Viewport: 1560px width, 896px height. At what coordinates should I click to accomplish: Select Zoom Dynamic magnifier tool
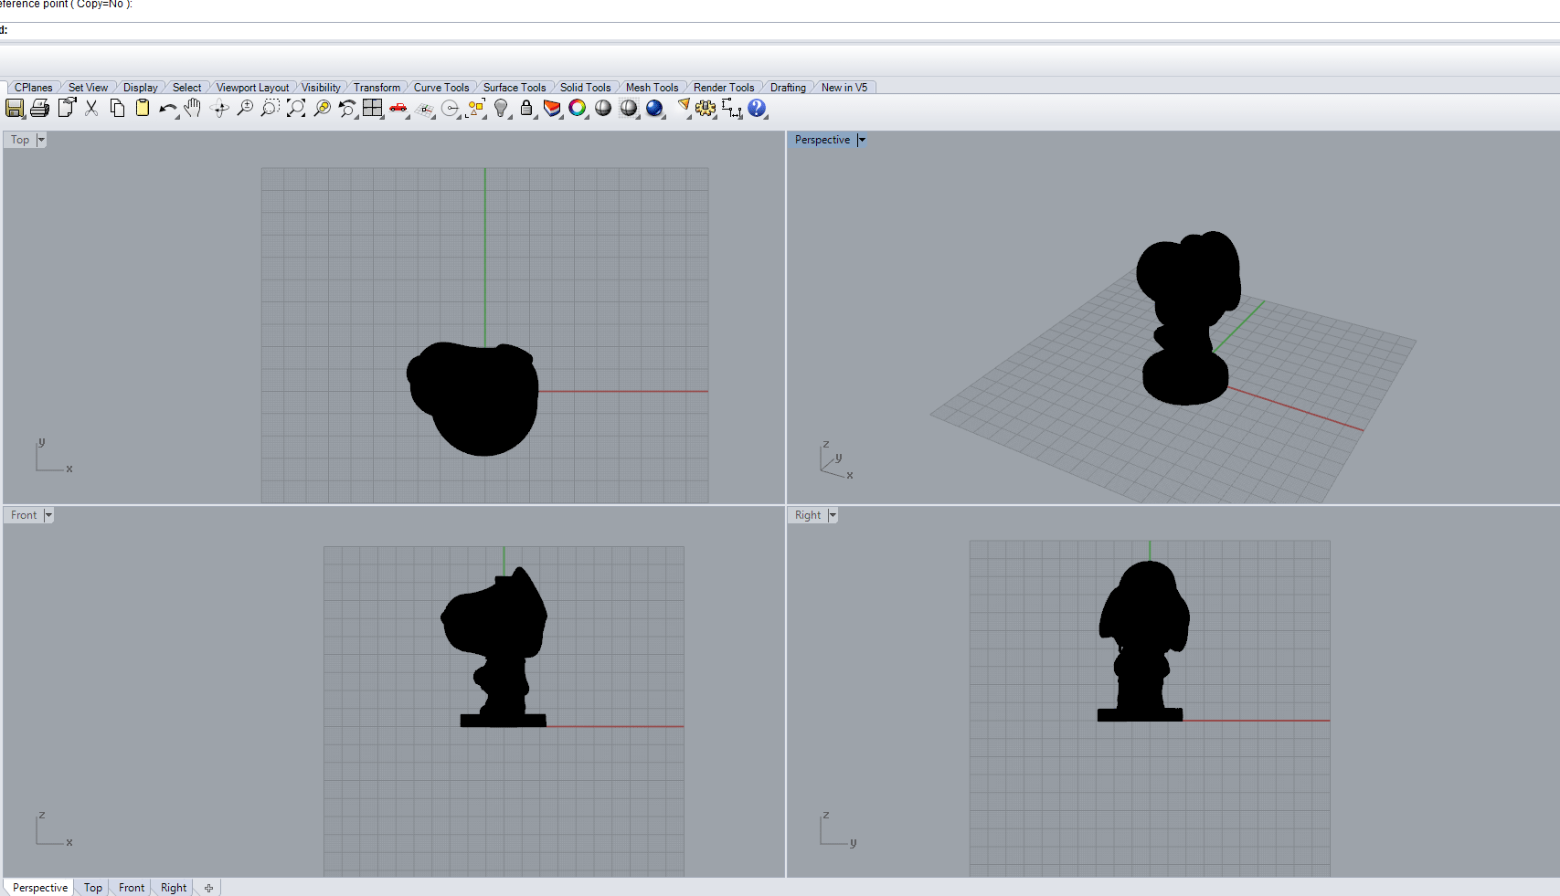point(245,108)
